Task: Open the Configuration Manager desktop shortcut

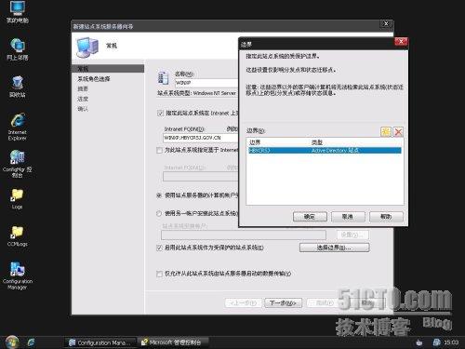Action: pyautogui.click(x=18, y=275)
